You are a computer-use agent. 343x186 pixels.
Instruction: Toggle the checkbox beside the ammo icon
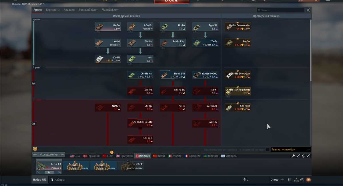tap(308, 156)
